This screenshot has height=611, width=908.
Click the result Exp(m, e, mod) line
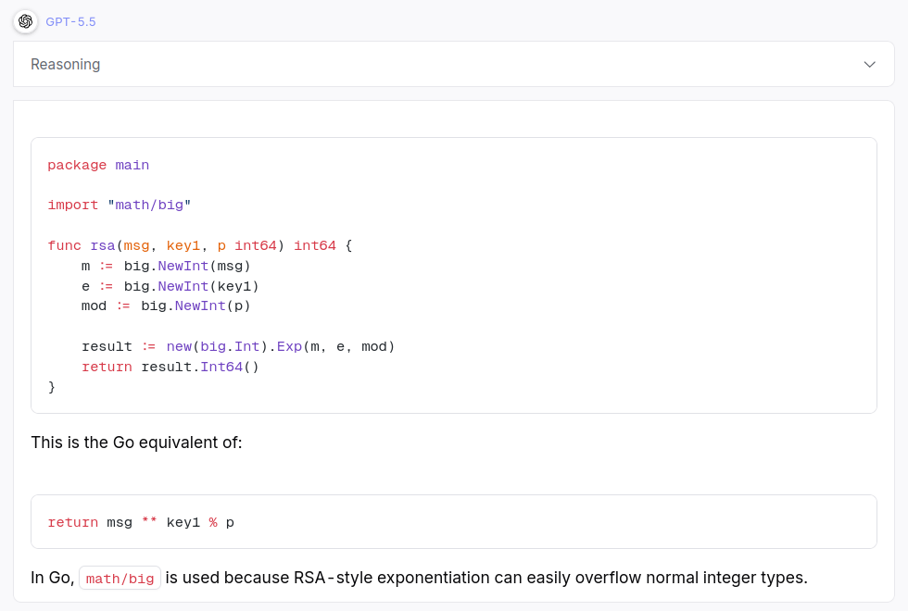pos(238,346)
